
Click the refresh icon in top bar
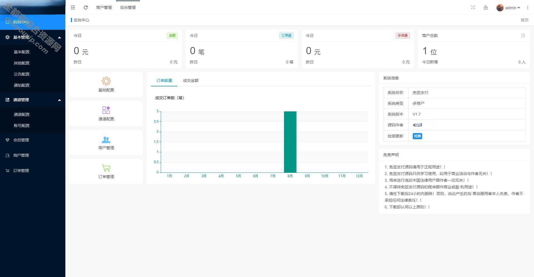click(86, 8)
